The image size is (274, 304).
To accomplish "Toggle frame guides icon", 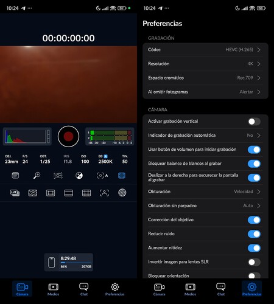I will [x=51, y=193].
